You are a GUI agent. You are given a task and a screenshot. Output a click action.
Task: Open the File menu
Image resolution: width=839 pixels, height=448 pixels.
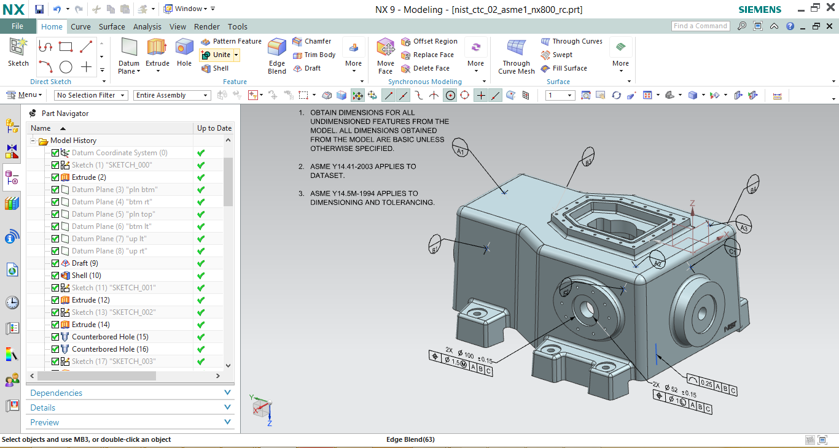(x=17, y=26)
